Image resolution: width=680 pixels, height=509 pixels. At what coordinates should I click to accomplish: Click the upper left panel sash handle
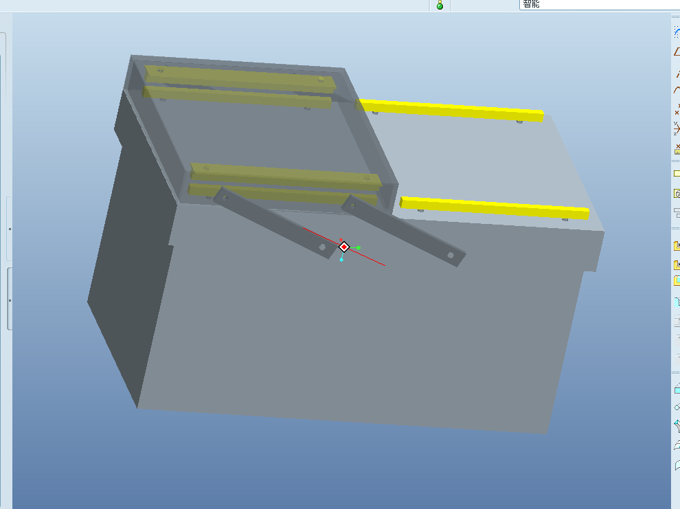[x=10, y=229]
